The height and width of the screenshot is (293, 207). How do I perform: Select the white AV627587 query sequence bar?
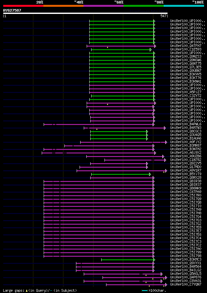[x=85, y=13]
